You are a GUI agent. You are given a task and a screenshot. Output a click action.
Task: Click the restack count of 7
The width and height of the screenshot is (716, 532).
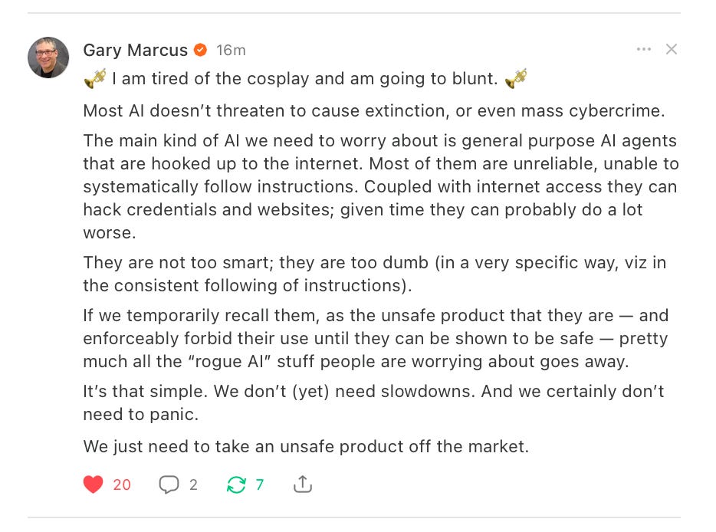click(x=260, y=484)
